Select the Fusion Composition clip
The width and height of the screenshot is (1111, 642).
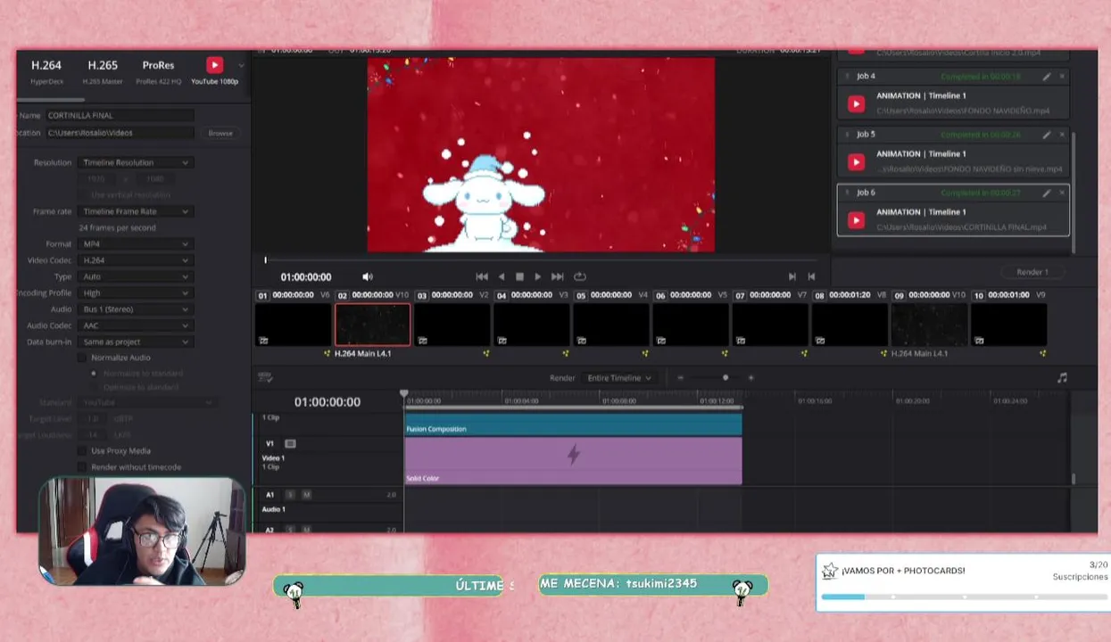tap(573, 425)
